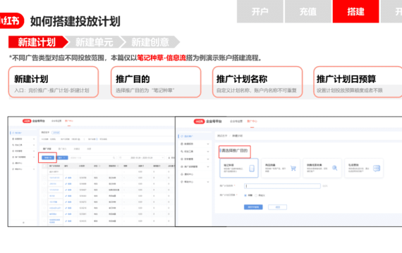Viewport: 402px width, 253px height.
Task: Click the 数据报表 sidebar icon in right screenshot
Action: pyautogui.click(x=182, y=144)
